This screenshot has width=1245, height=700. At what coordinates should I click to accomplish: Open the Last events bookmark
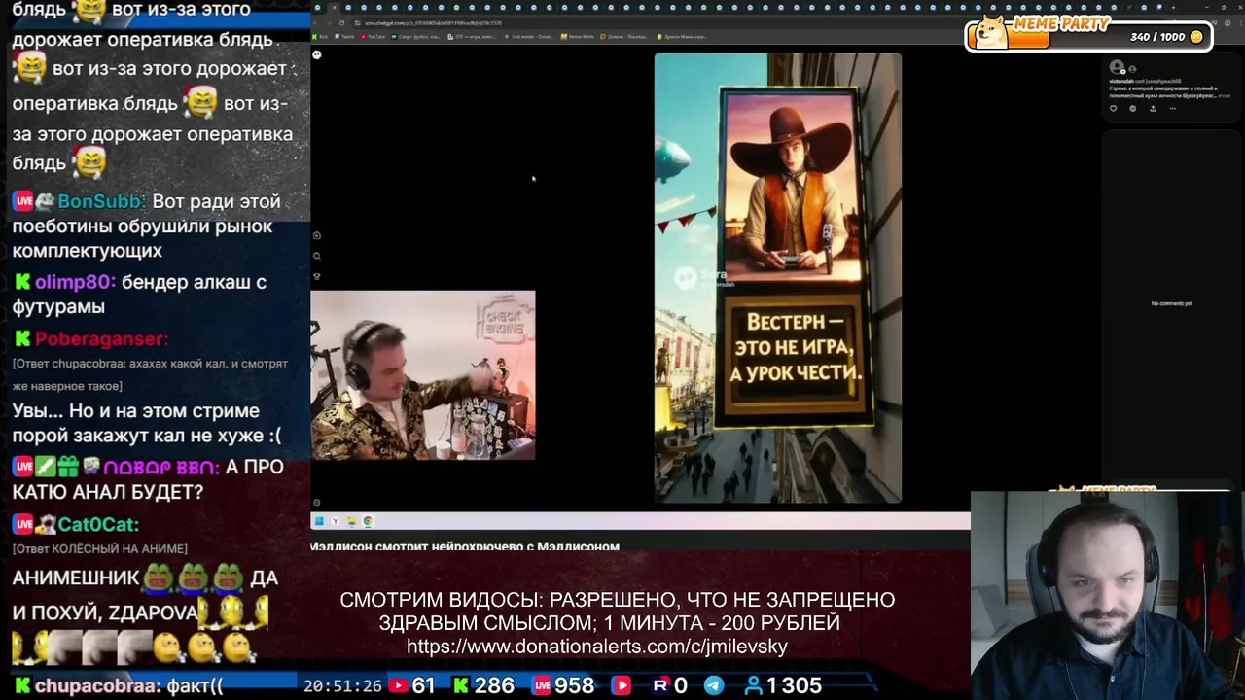coord(529,37)
